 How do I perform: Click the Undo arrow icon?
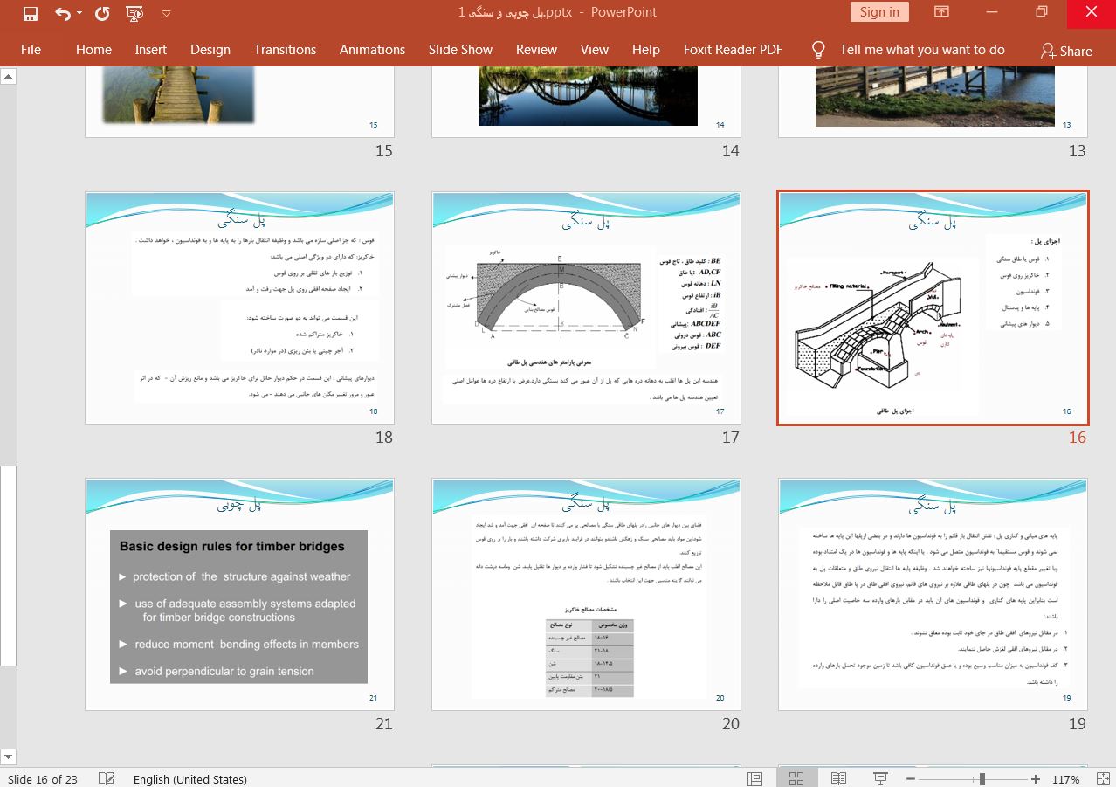tap(62, 13)
